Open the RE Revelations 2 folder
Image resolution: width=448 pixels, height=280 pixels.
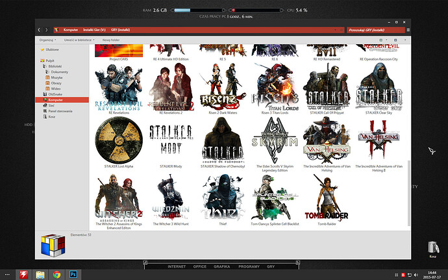click(x=171, y=88)
